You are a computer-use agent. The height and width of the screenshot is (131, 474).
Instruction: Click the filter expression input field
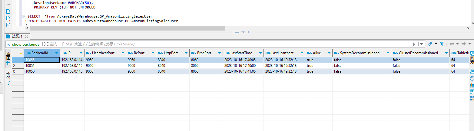230,44
